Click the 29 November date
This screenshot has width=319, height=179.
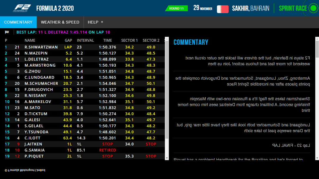(203, 8)
